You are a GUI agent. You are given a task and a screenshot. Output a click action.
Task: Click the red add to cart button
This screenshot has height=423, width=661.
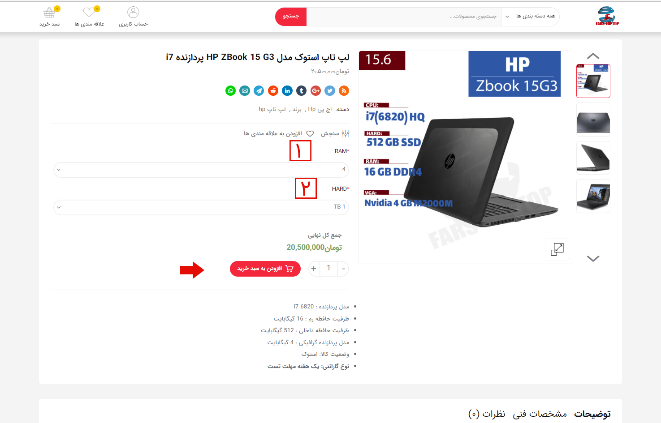[x=265, y=269]
